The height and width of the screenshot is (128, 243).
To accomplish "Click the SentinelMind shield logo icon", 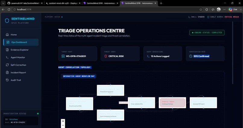I will 7,20.
